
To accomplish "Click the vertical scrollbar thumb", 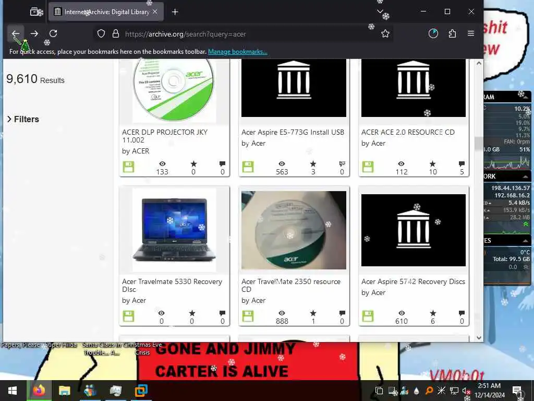I will click(x=479, y=144).
